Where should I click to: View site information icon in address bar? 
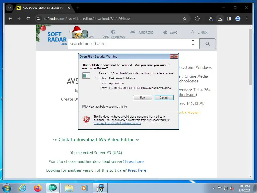pyautogui.click(x=39, y=19)
